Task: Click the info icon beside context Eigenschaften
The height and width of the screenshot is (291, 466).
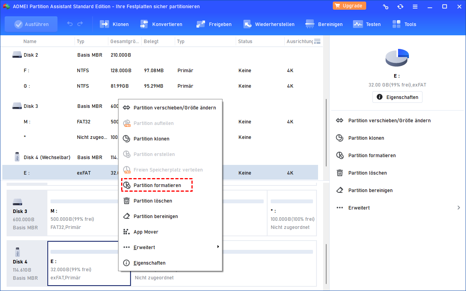Action: [x=126, y=263]
